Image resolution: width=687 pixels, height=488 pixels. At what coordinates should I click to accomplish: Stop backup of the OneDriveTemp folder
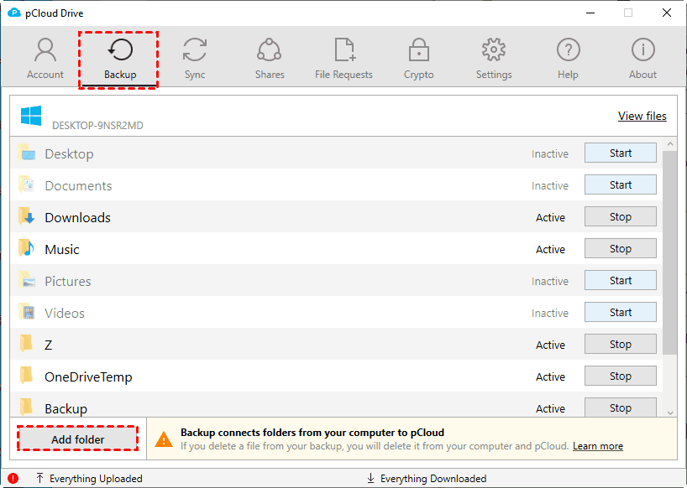[621, 376]
